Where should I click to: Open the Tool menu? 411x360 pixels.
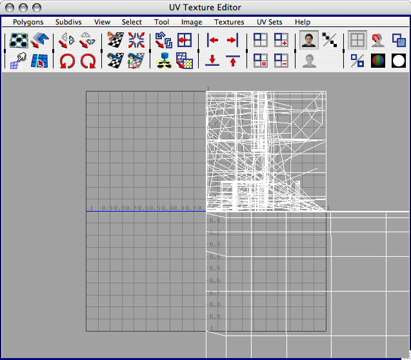click(161, 22)
